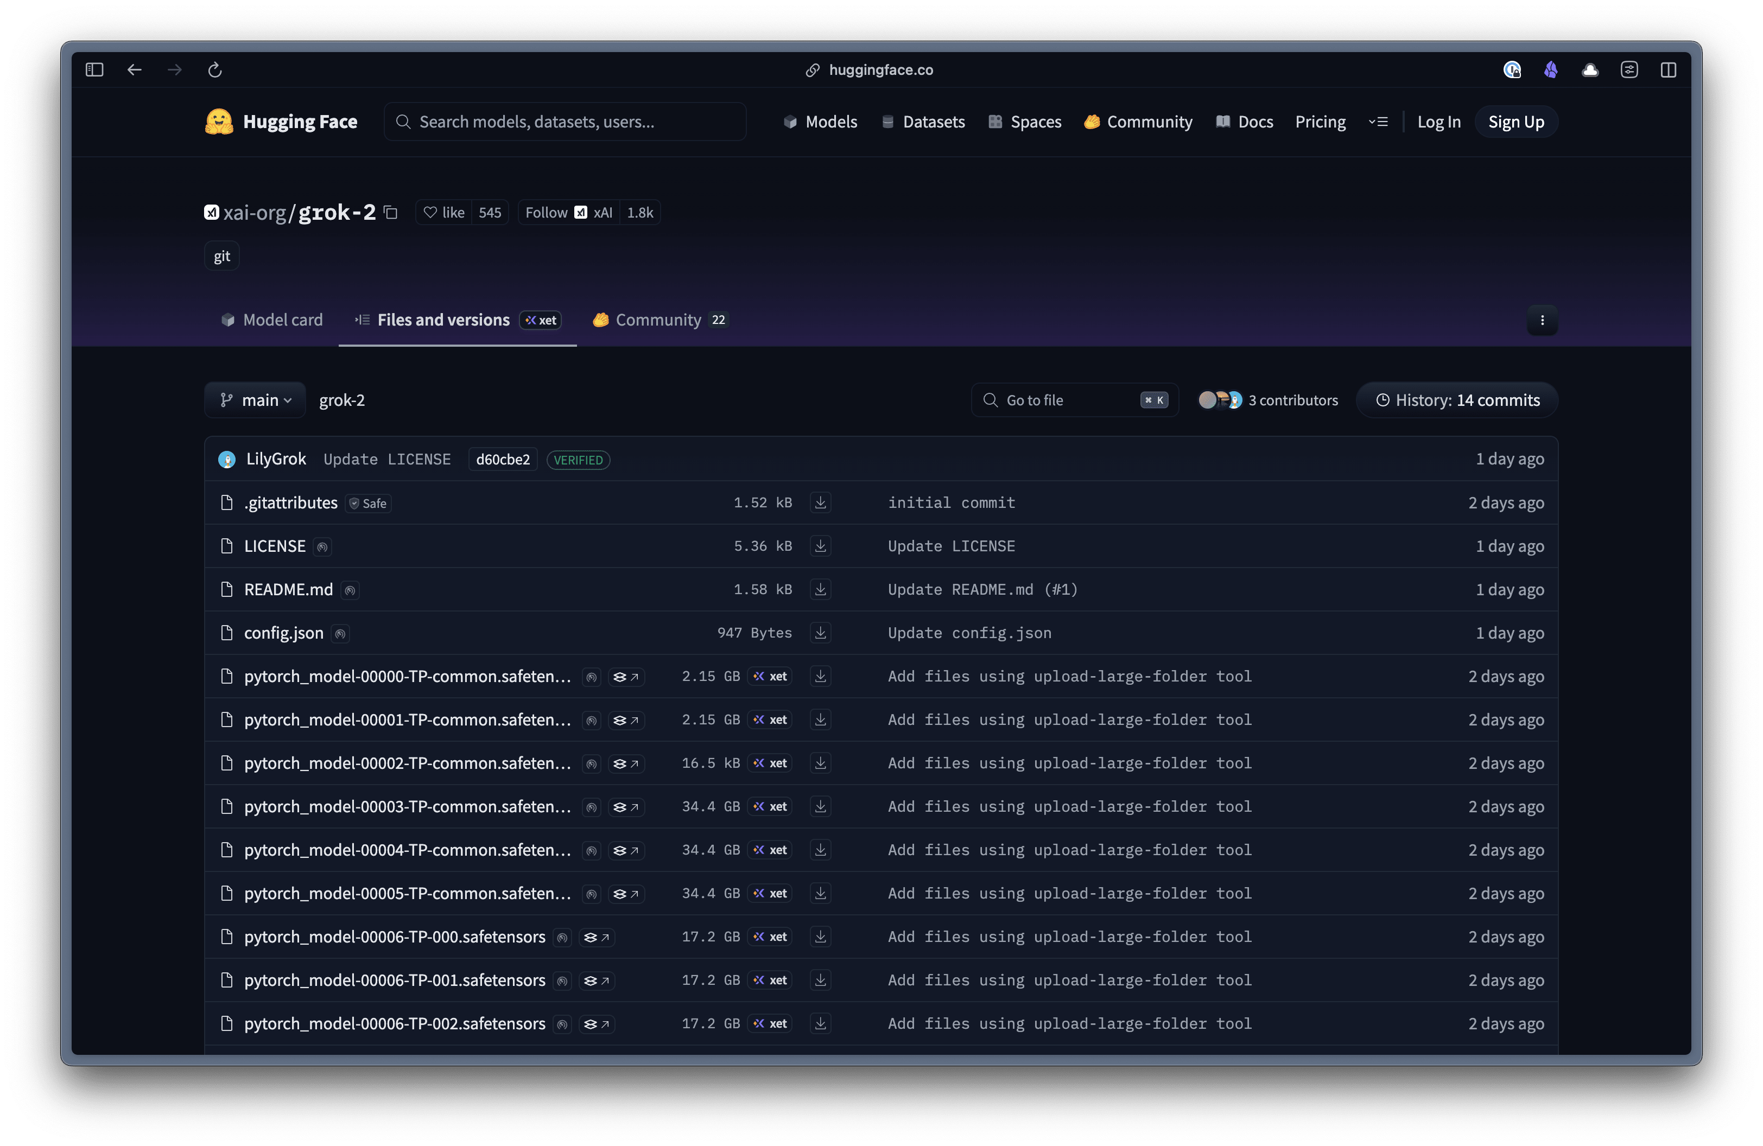Screen dimensions: 1763x1146
Task: Click the LilyGrok avatar in latest commit row
Action: 227,459
